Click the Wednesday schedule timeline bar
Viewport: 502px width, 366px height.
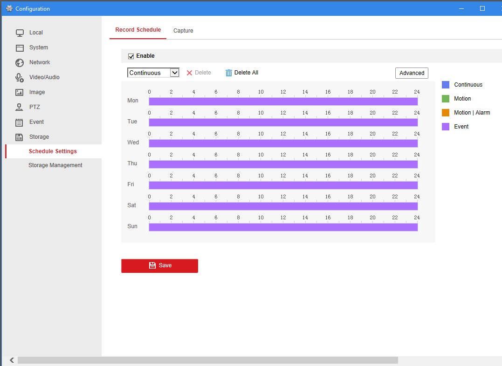point(283,143)
